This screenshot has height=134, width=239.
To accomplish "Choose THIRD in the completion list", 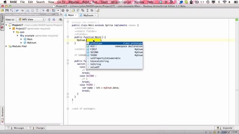I will [115, 55].
